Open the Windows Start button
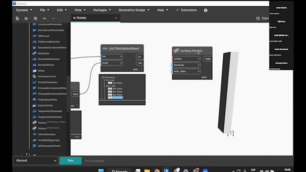The image size is (306, 172). pos(101,171)
